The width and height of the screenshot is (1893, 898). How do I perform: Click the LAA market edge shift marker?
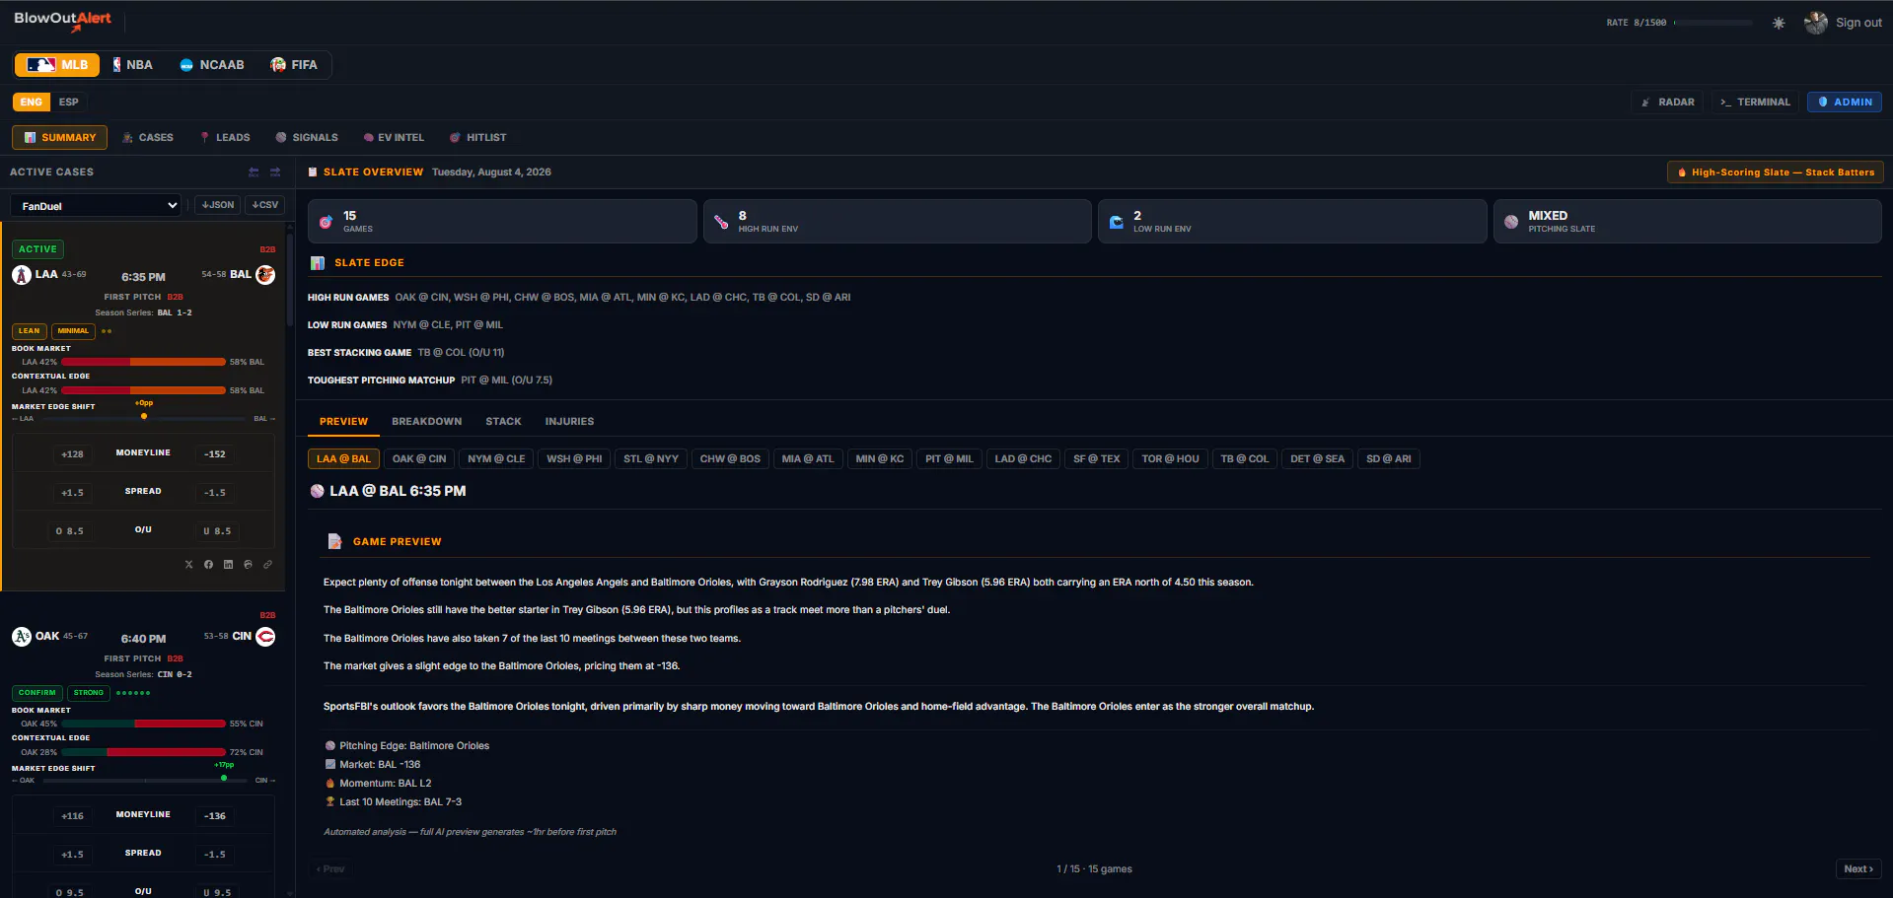tap(144, 416)
